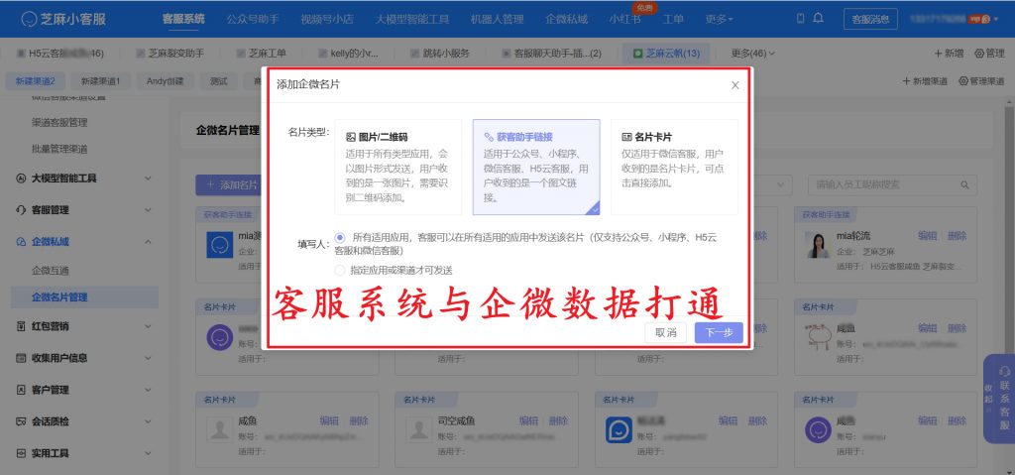Image resolution: width=1015 pixels, height=475 pixels.
Task: Click the 收集用户信息 sidebar icon
Action: (21, 358)
